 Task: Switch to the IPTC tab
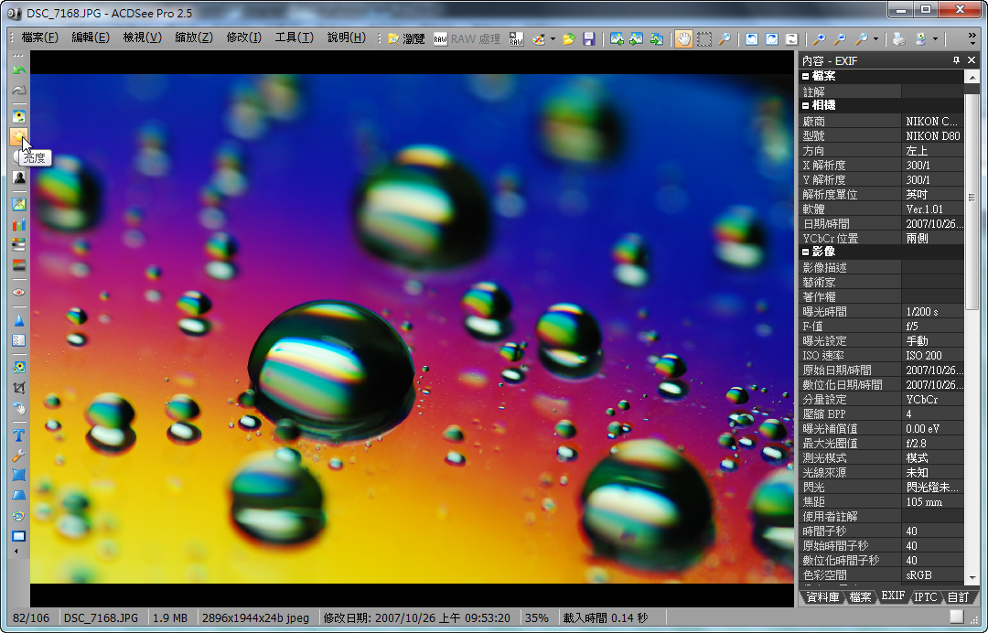click(926, 596)
